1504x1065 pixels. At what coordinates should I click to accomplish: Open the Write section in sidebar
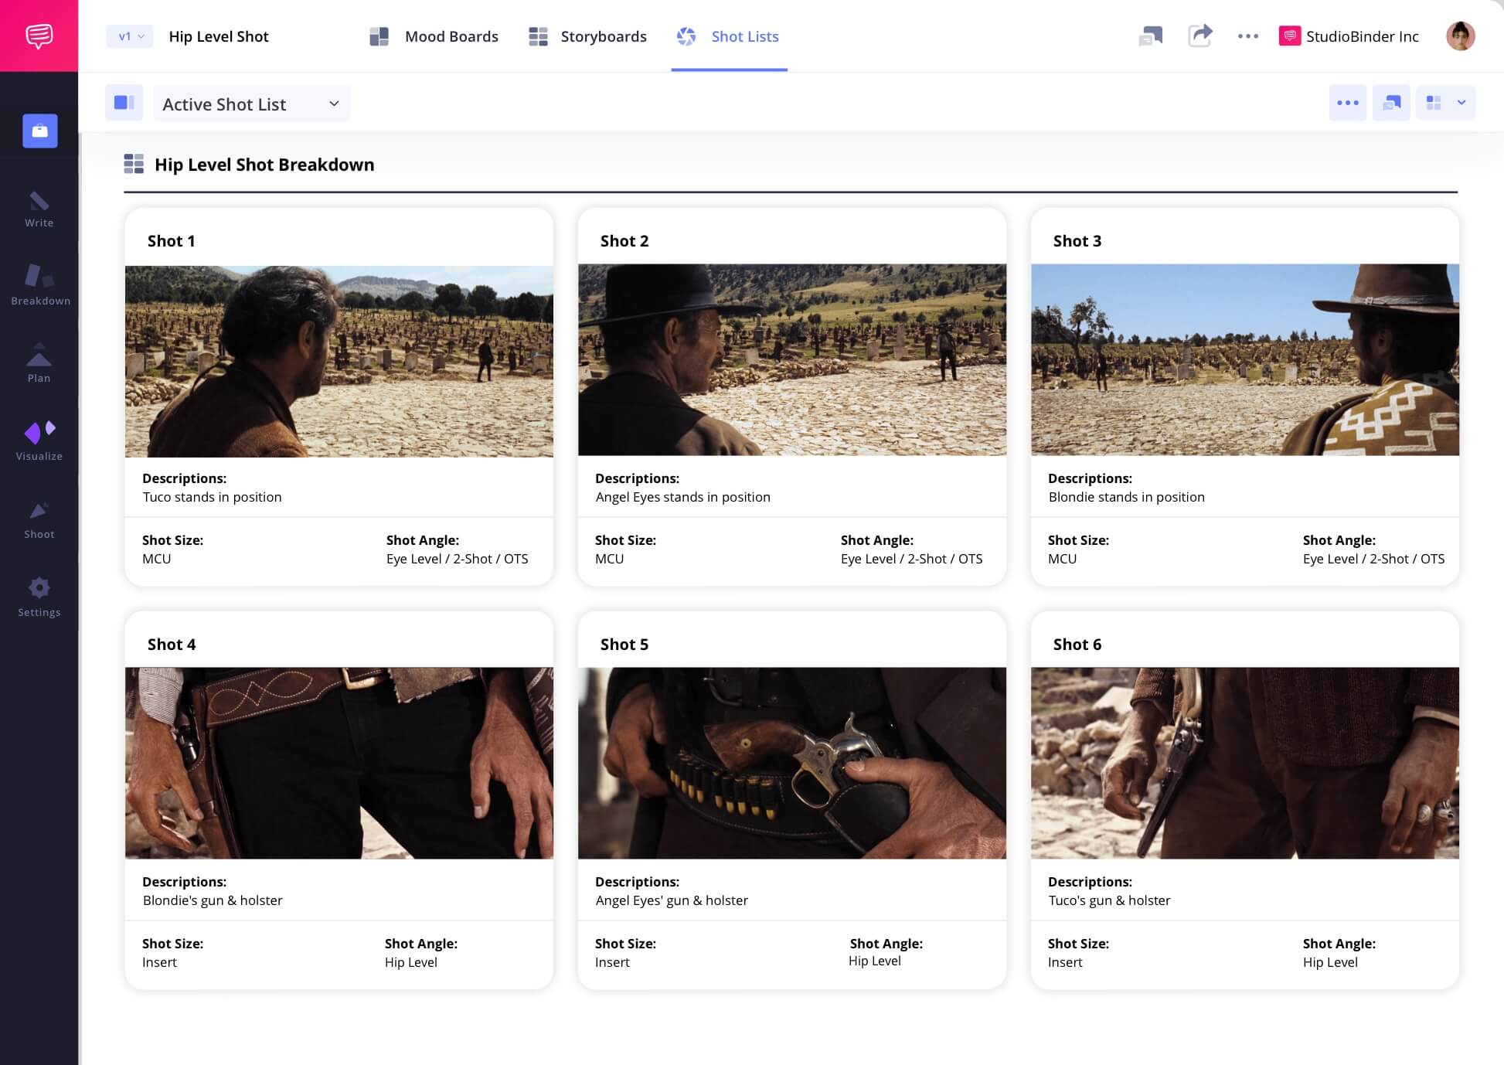click(39, 209)
